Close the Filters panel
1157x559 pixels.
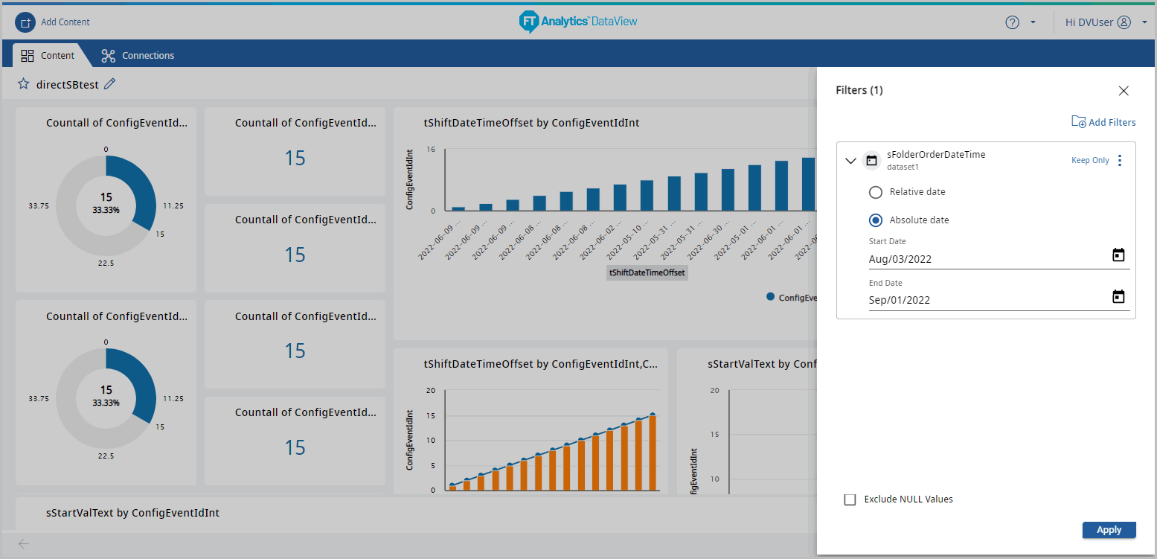pyautogui.click(x=1124, y=91)
